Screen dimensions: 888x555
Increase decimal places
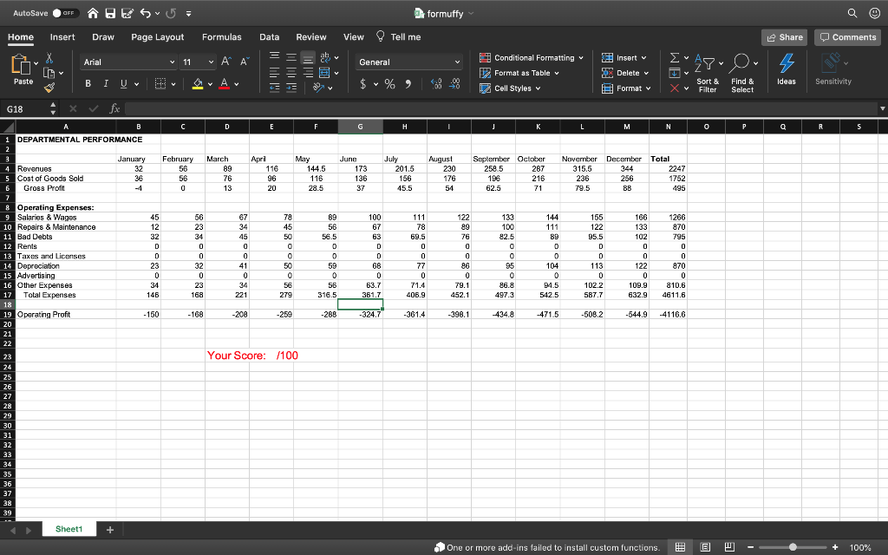click(x=436, y=83)
